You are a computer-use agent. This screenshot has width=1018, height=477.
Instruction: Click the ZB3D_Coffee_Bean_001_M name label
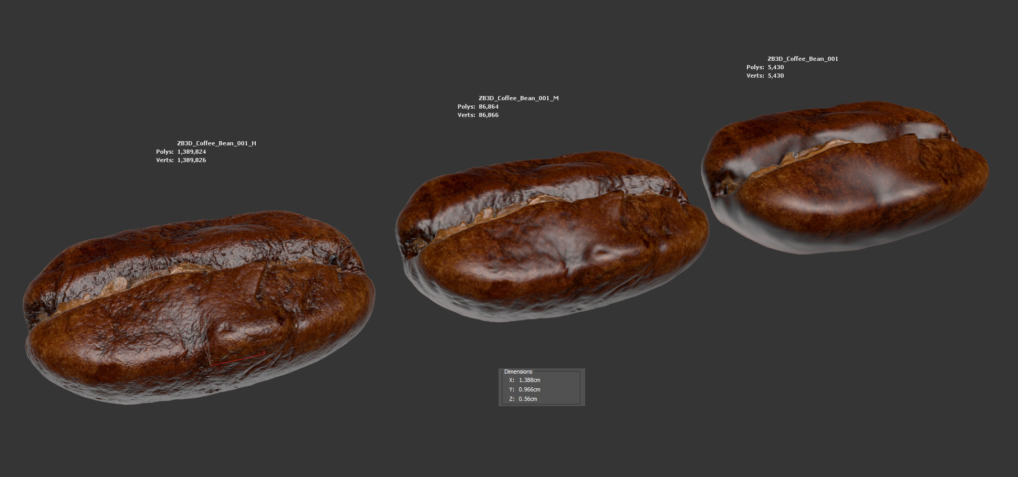tap(518, 98)
